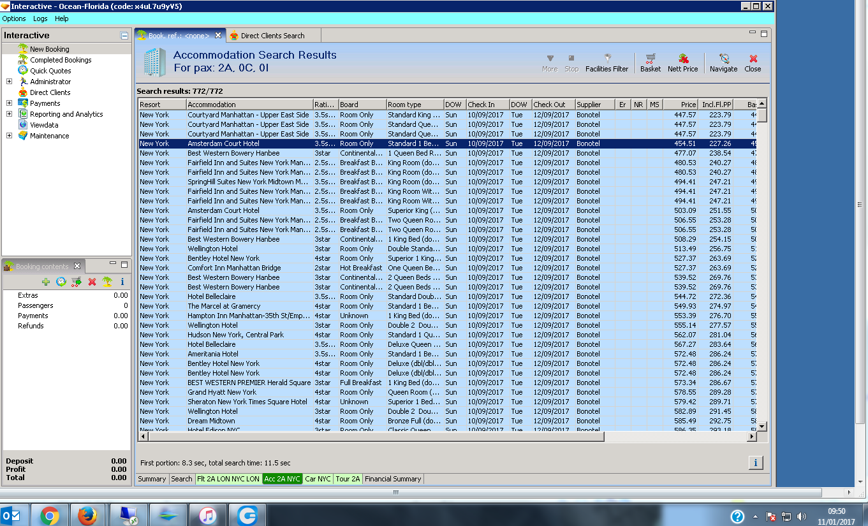Open the Logs menu
Image resolution: width=868 pixels, height=526 pixels.
click(40, 19)
